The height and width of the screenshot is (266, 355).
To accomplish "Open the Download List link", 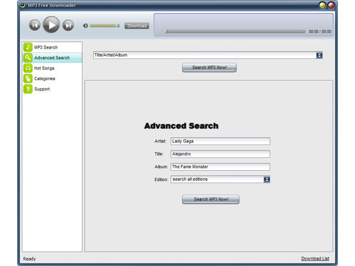I will (315, 259).
